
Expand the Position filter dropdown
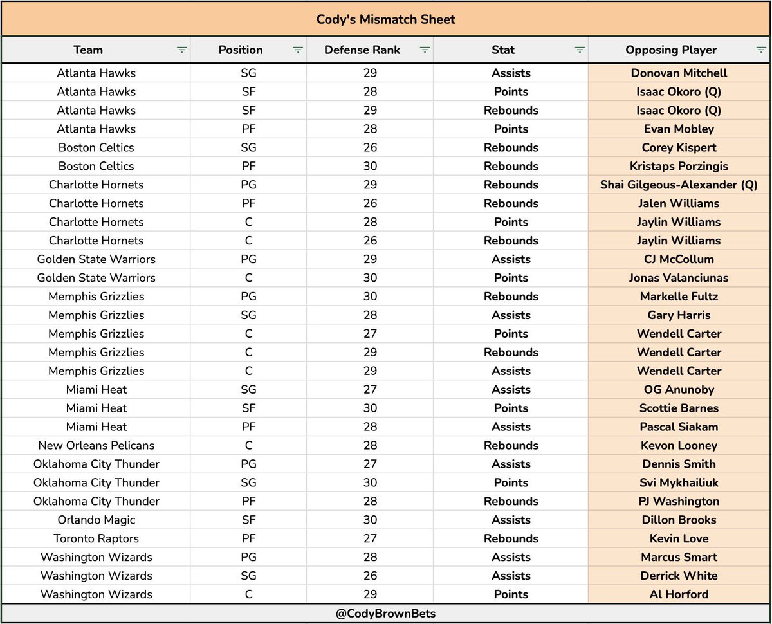coord(297,50)
